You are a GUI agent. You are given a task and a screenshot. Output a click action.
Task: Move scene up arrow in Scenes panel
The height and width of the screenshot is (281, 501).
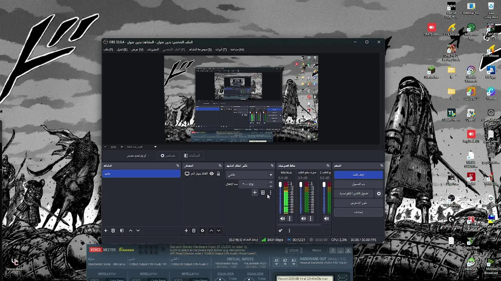(131, 231)
